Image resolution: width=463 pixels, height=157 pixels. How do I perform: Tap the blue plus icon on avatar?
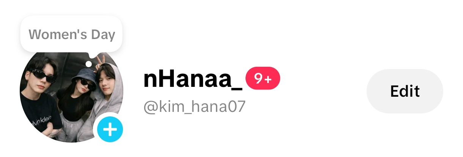click(x=110, y=130)
